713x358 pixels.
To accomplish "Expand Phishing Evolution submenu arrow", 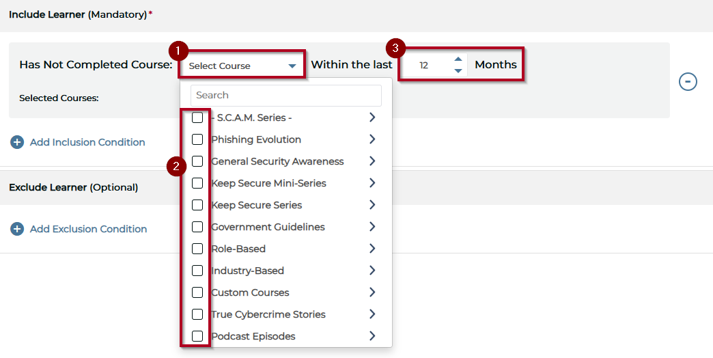I will [x=372, y=139].
